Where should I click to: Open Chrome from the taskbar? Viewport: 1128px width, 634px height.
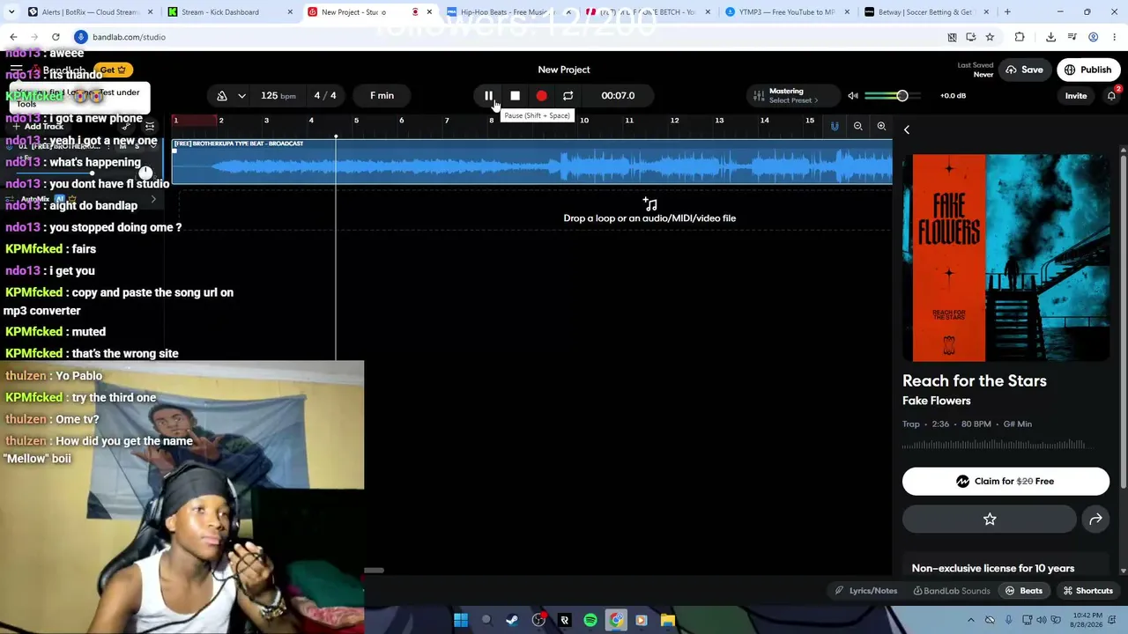616,620
